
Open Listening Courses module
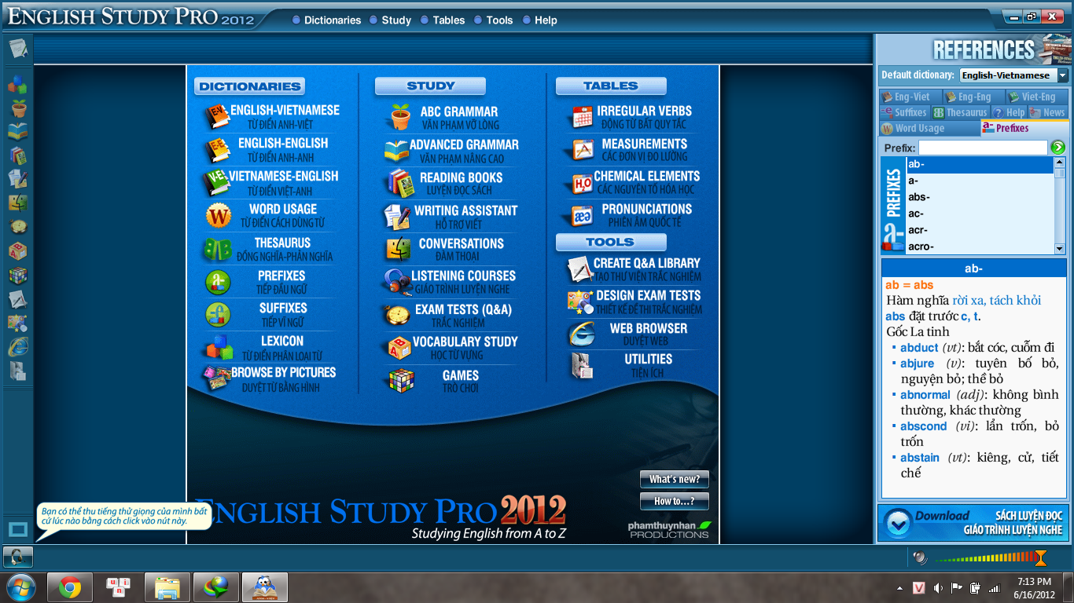[x=452, y=282]
